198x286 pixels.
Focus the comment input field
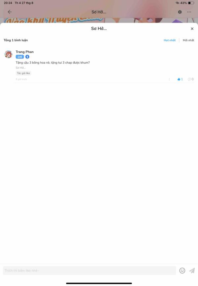pyautogui.click(x=89, y=270)
